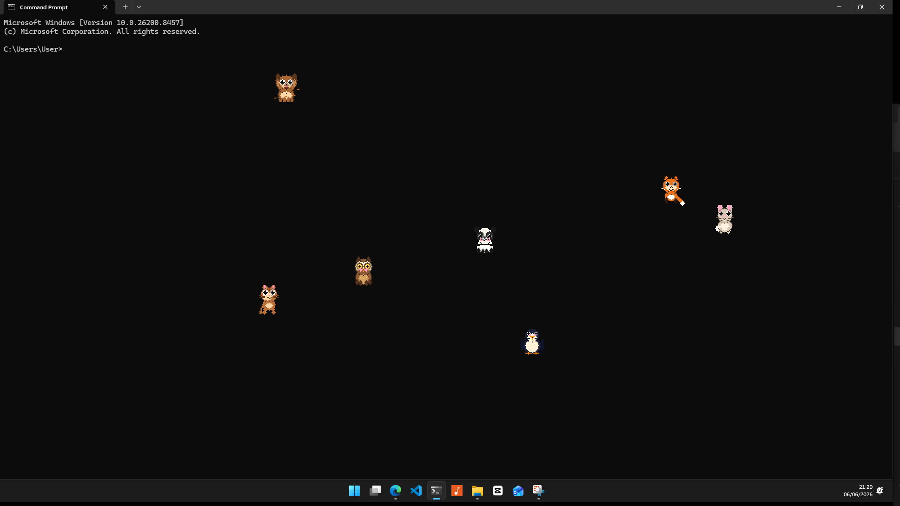Open the notification bell in system tray
The height and width of the screenshot is (506, 900).
[880, 491]
